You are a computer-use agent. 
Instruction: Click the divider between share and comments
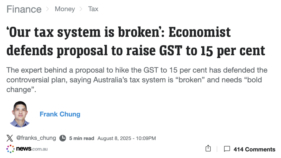coord(217,149)
